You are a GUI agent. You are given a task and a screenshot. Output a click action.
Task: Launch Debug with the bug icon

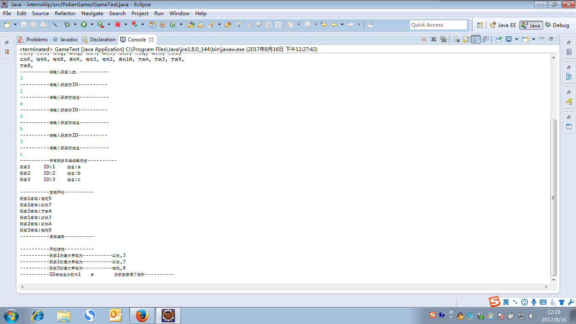[67, 25]
